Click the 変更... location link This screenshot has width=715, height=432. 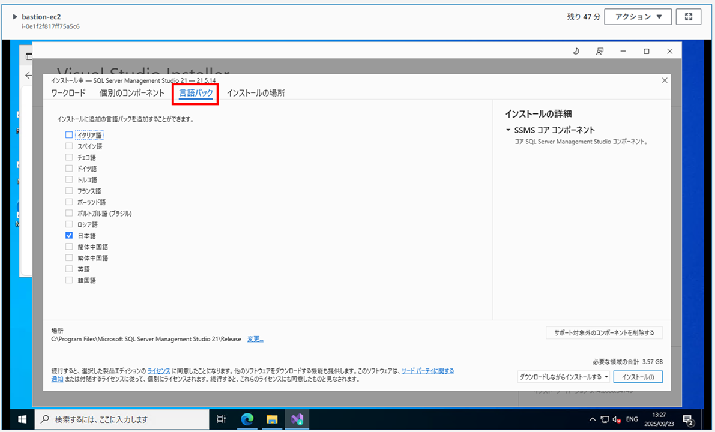[x=255, y=339]
